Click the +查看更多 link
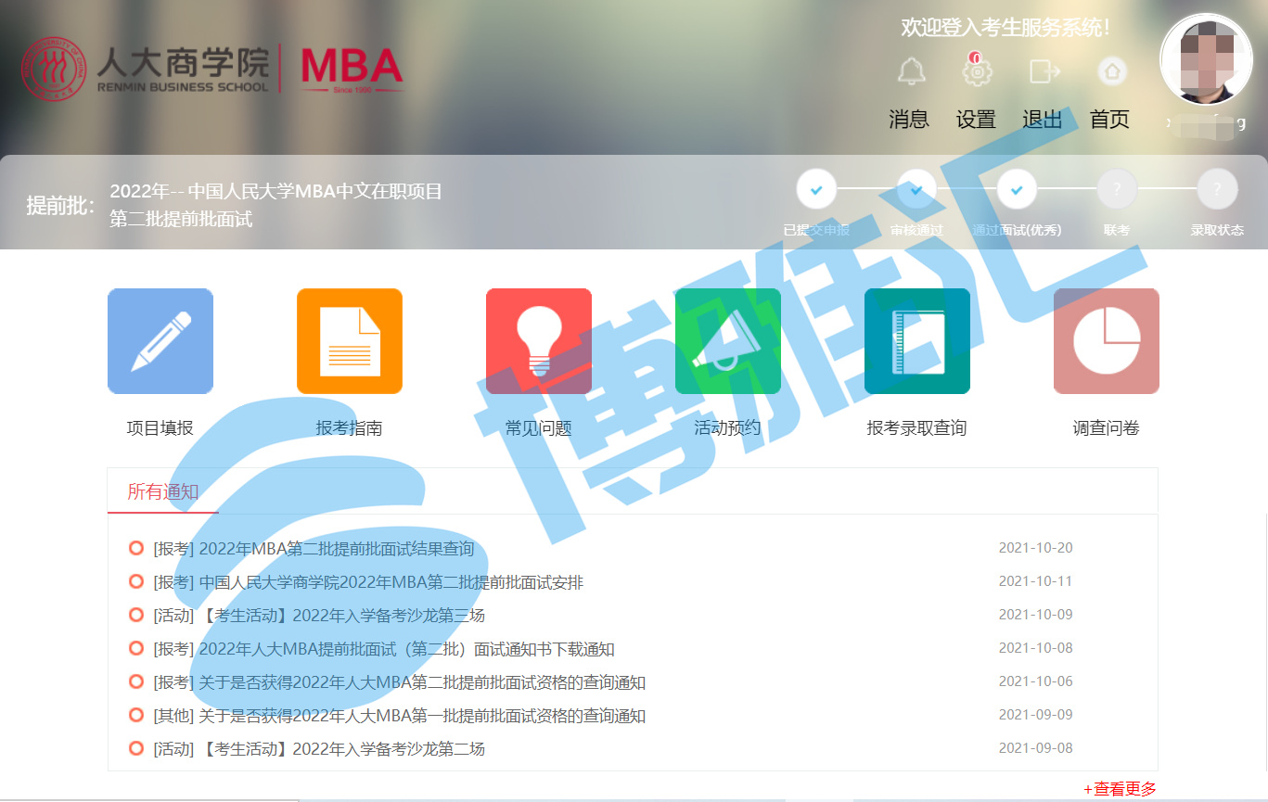Screen dimensions: 1268x802 pos(1121,789)
